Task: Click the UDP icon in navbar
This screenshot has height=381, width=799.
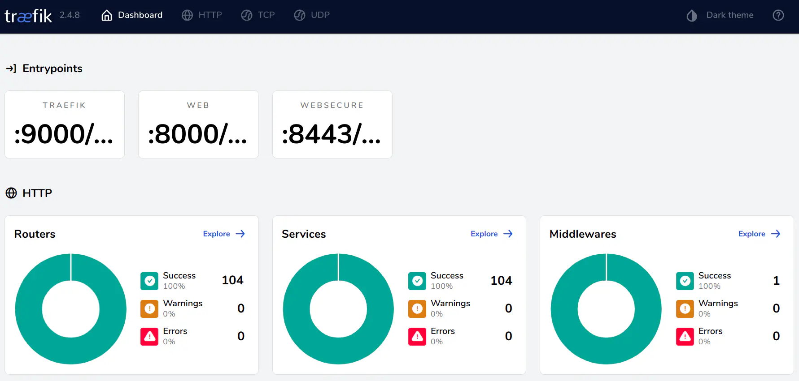Action: click(x=300, y=15)
